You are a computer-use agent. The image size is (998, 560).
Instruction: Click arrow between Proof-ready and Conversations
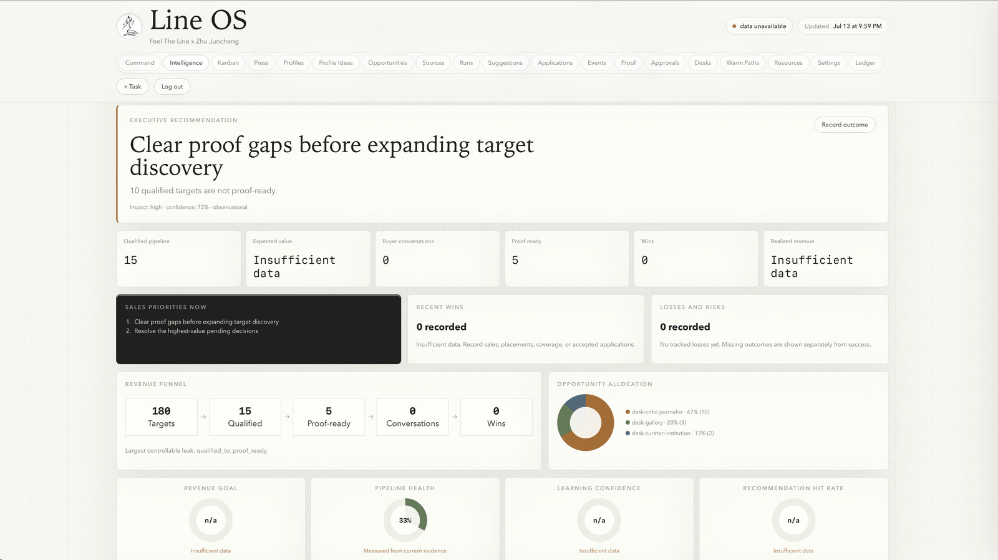click(x=371, y=417)
